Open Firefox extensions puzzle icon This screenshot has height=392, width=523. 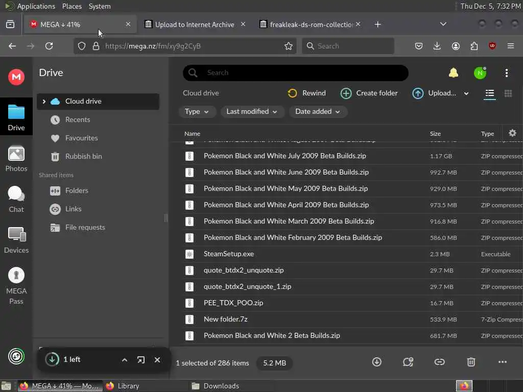tap(474, 46)
